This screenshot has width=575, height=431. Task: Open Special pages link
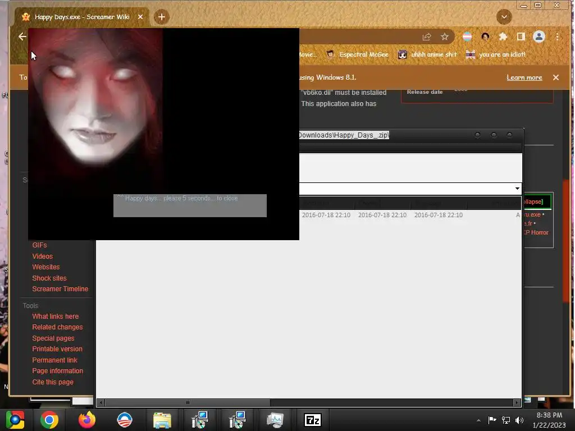[53, 338]
